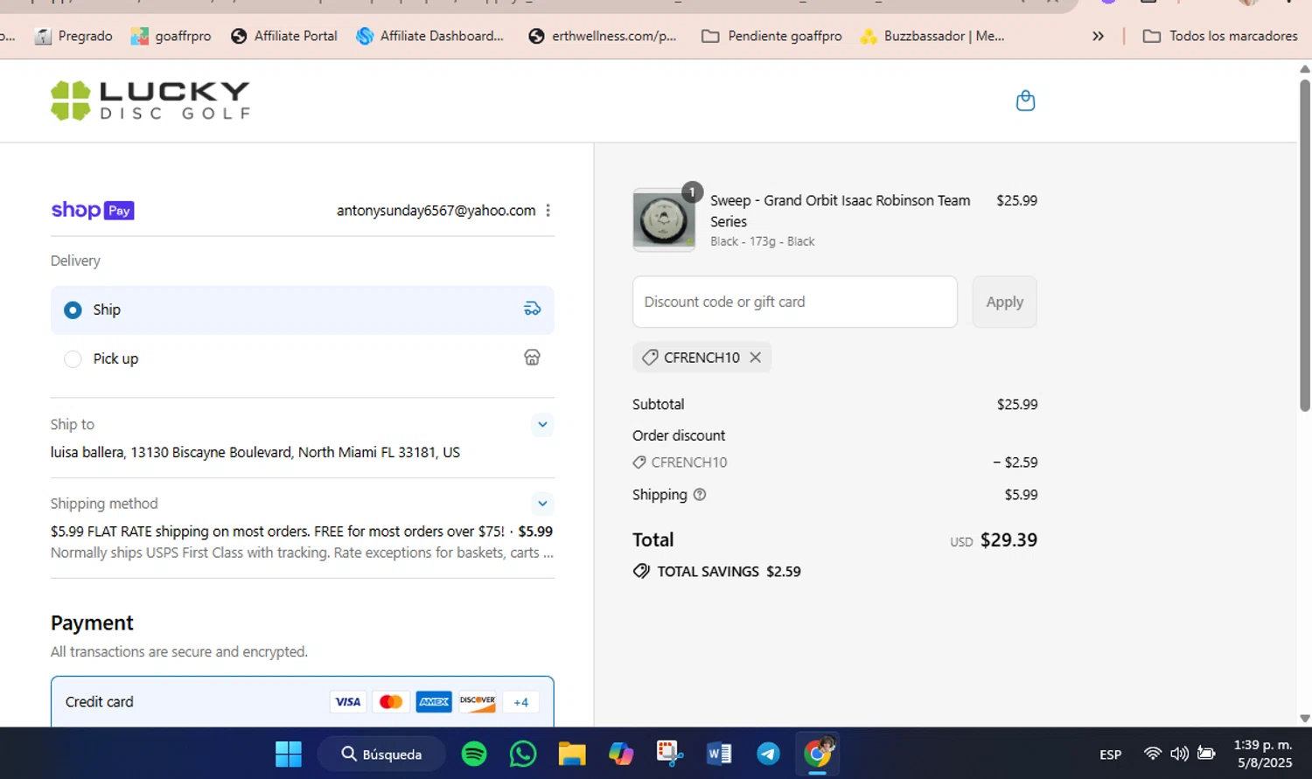Viewport: 1312px width, 779px height.
Task: Open the erthwellness.com bookmark
Action: [603, 36]
